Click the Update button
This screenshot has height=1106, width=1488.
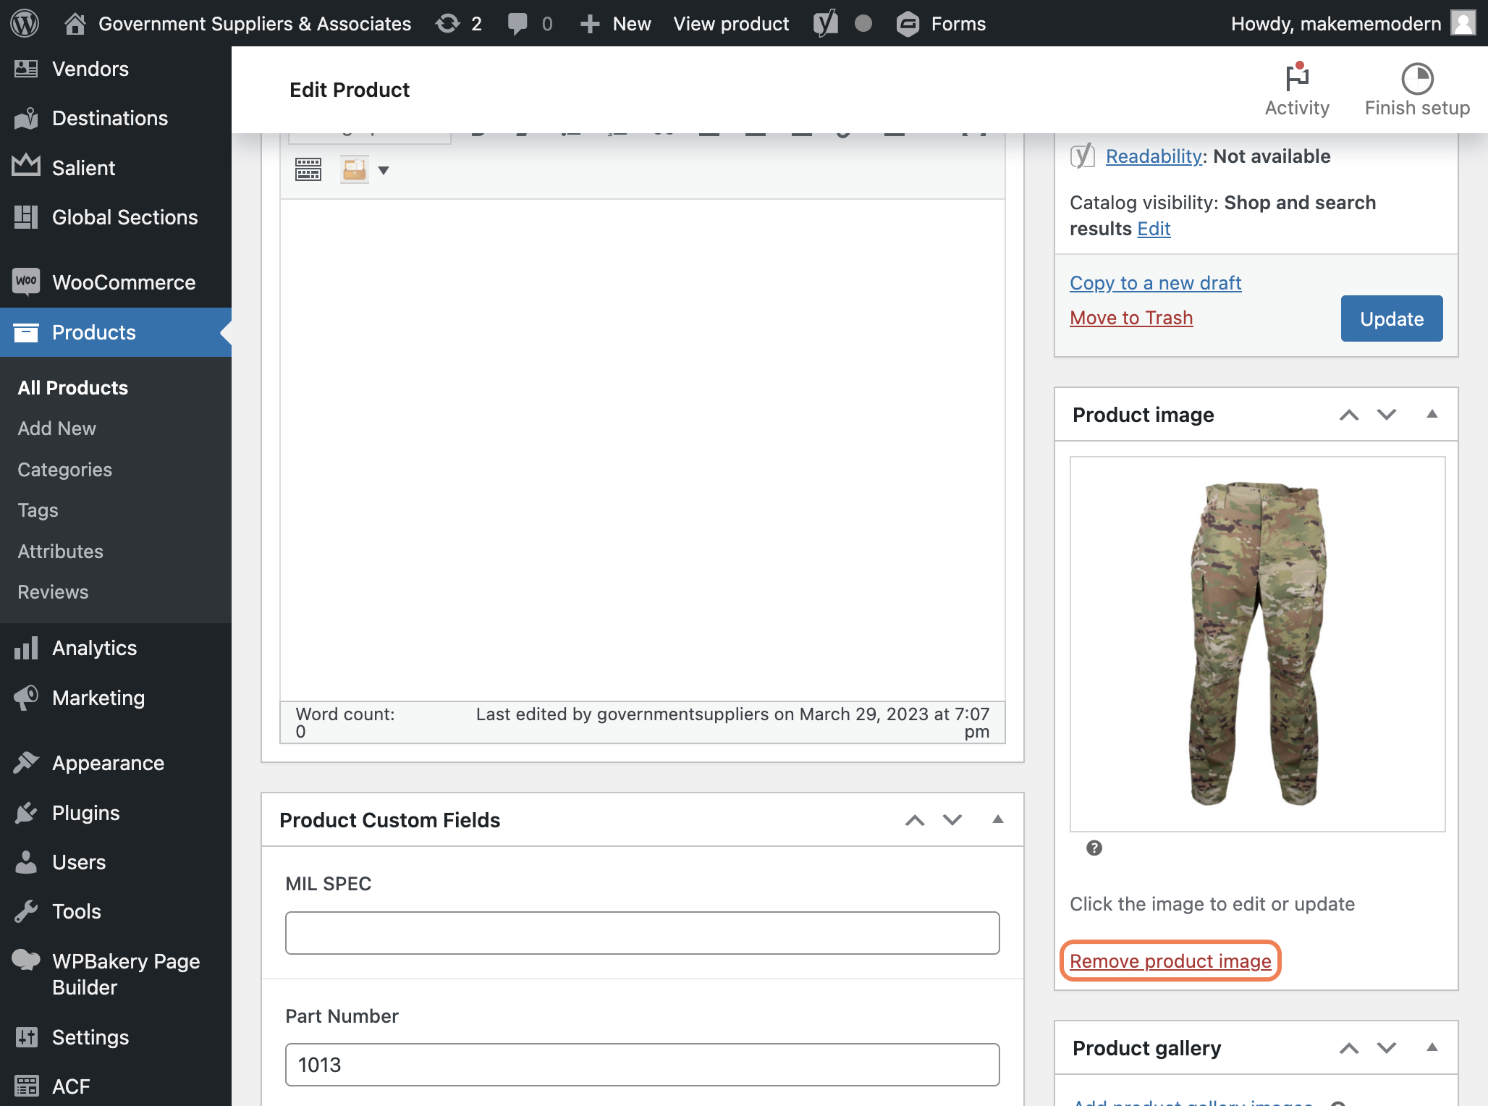1392,318
